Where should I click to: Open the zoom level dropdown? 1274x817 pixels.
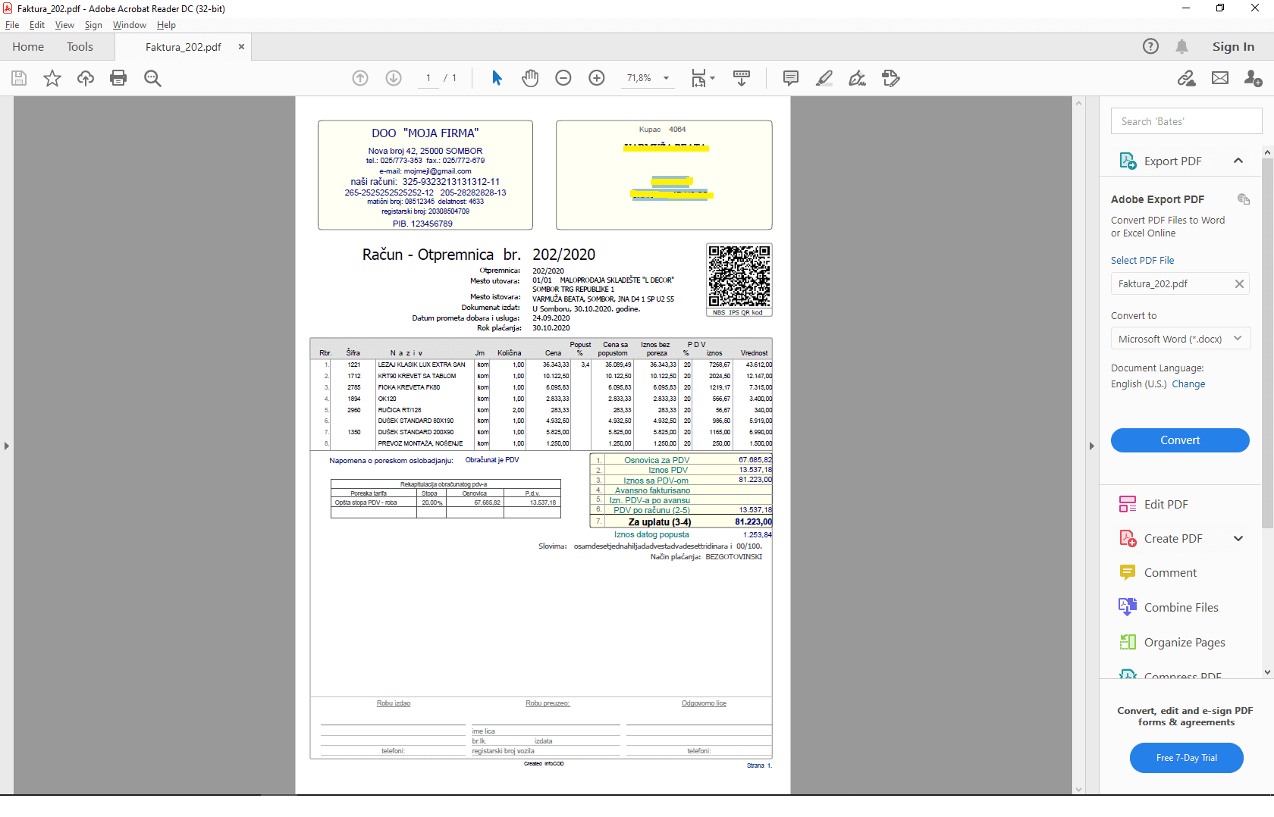[x=667, y=78]
